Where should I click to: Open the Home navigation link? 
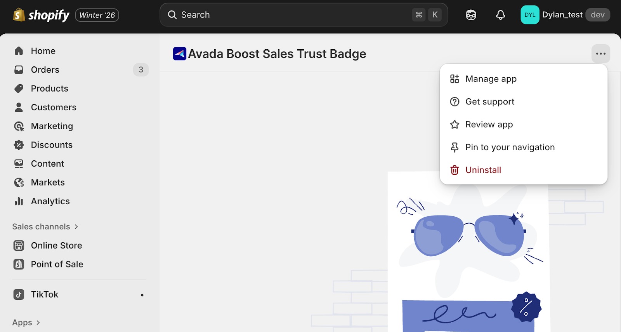pos(43,51)
